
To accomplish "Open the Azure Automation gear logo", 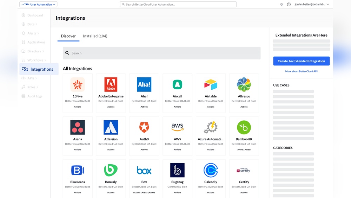I will (x=211, y=127).
